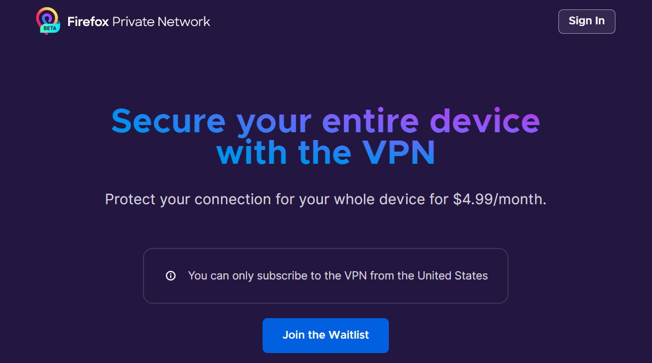Click the Protect your connection subtitle
Image resolution: width=652 pixels, height=363 pixels.
(326, 200)
